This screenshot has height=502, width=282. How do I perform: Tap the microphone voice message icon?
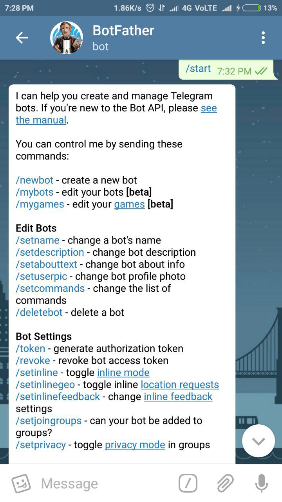[262, 483]
